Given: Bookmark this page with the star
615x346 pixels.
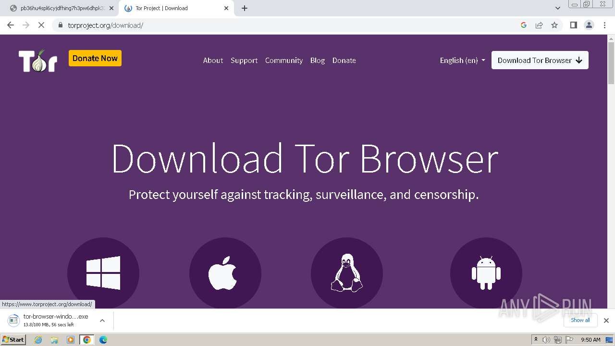Looking at the screenshot, I should pos(554,25).
